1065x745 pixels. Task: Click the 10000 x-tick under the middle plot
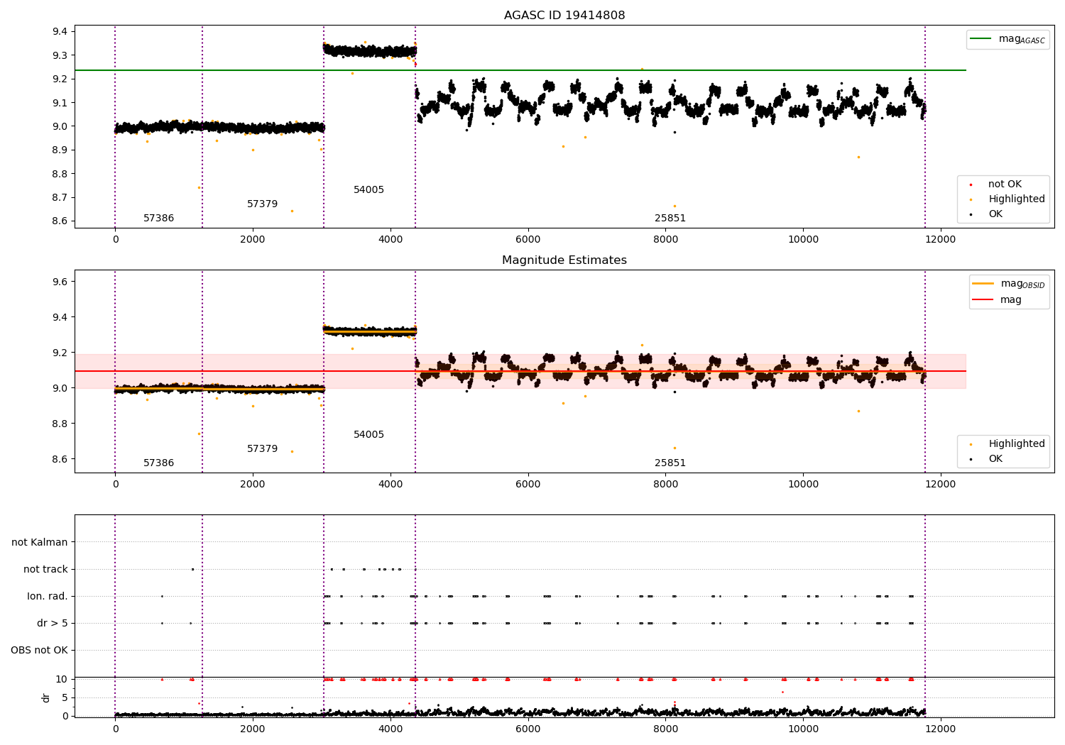click(x=803, y=485)
